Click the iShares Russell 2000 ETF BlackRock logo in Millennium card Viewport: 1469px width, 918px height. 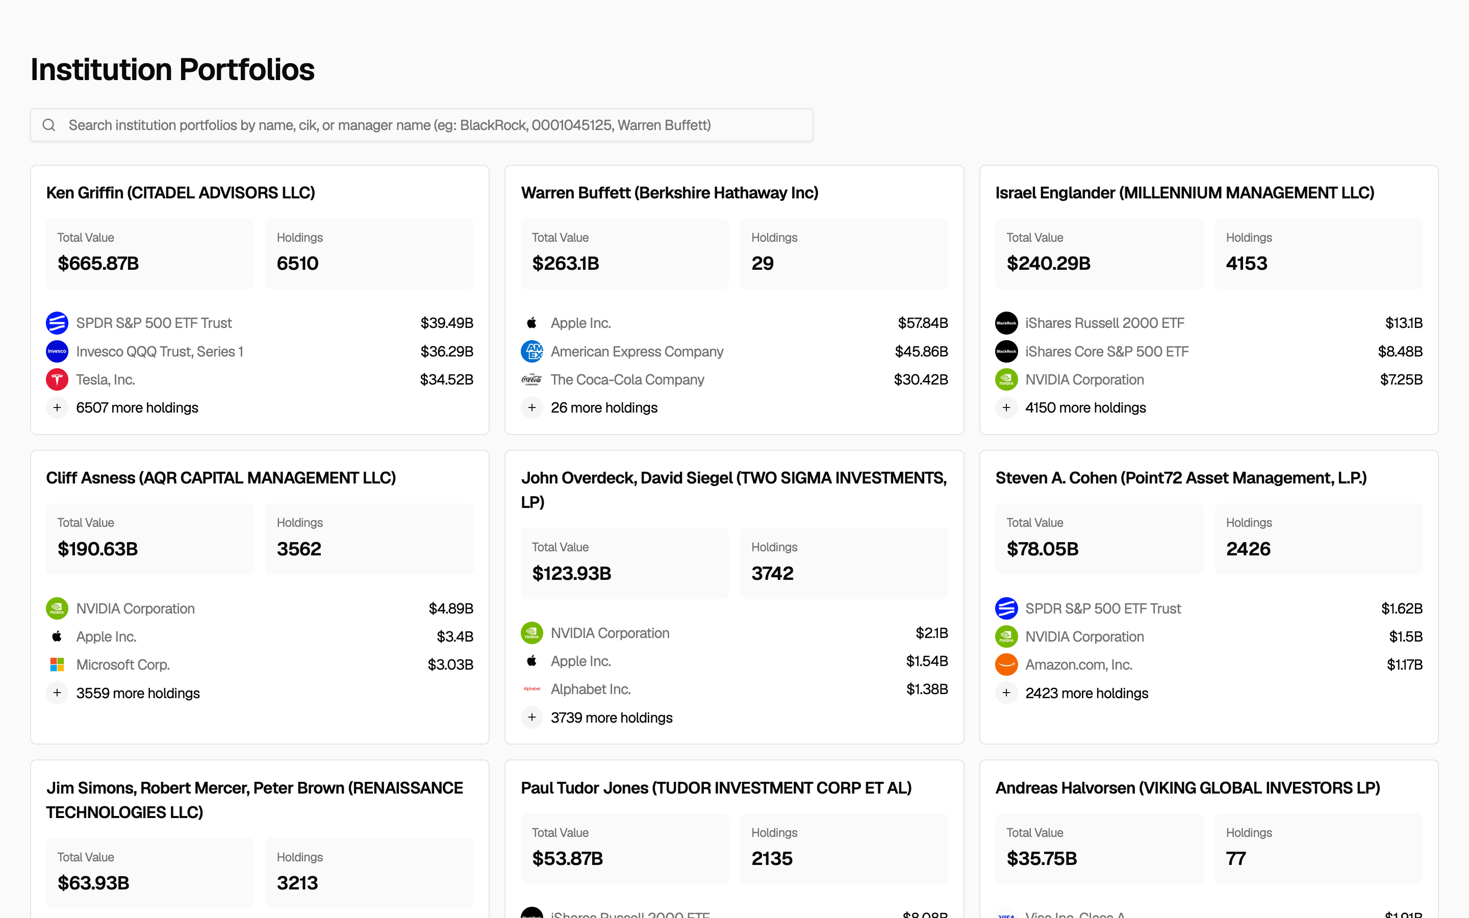tap(1006, 323)
